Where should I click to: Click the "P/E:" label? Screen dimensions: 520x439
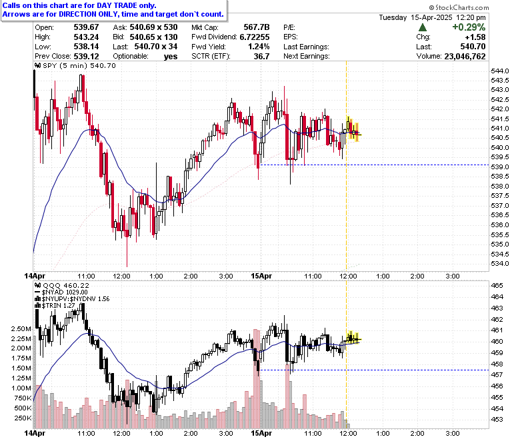point(289,27)
